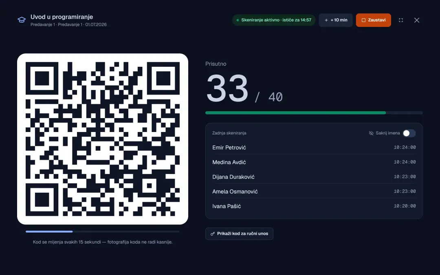Close the attendance scanning screen
The width and height of the screenshot is (440, 275).
pyautogui.click(x=417, y=20)
